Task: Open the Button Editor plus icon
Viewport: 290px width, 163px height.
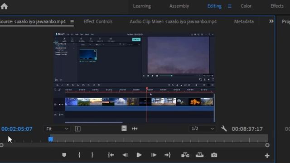Action: (x=267, y=156)
